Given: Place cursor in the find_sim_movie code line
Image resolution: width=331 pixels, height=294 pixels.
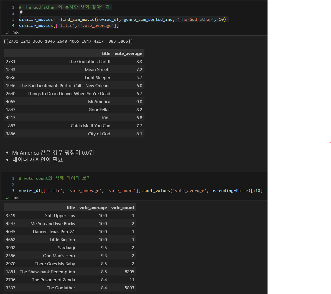Looking at the screenshot, I should pos(123,19).
